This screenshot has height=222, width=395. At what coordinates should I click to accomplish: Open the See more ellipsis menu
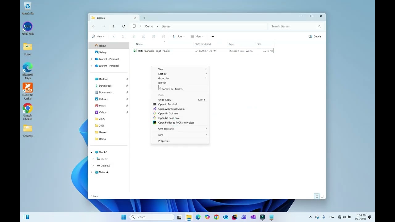212,36
